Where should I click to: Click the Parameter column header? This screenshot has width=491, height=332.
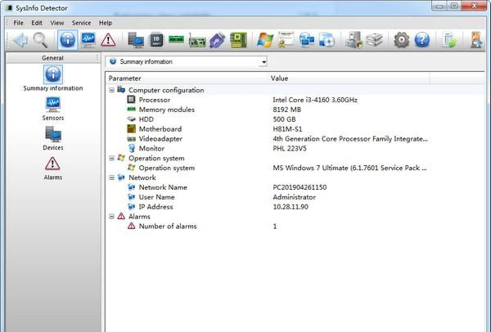coord(187,79)
